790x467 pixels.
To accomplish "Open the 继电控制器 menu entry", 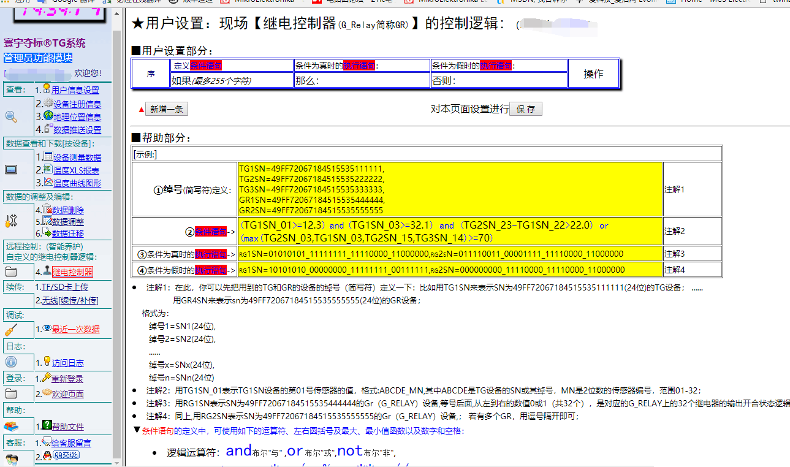I will click(x=72, y=271).
